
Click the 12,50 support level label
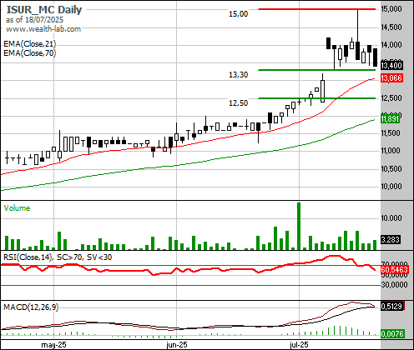coord(238,103)
